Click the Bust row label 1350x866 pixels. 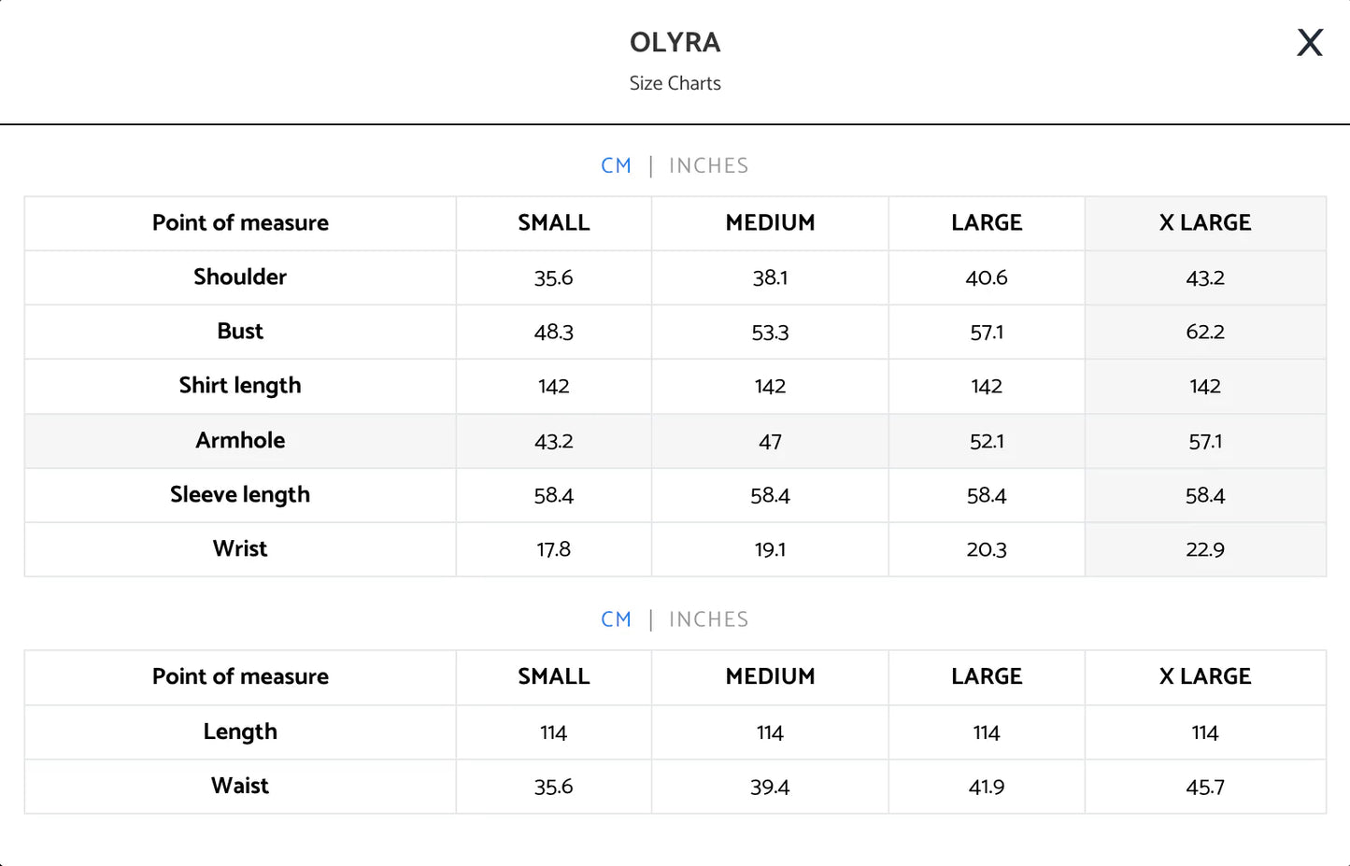(x=240, y=332)
